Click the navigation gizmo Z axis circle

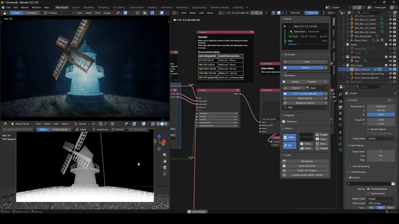point(159,136)
